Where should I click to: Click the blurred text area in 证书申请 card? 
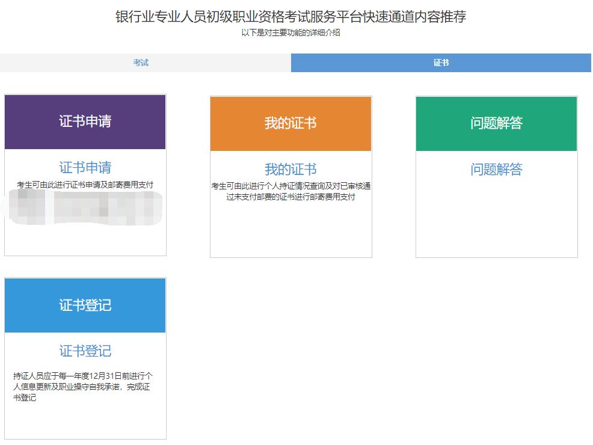point(85,207)
